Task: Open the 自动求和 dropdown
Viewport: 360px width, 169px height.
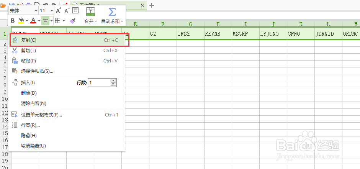Action: click(112, 21)
